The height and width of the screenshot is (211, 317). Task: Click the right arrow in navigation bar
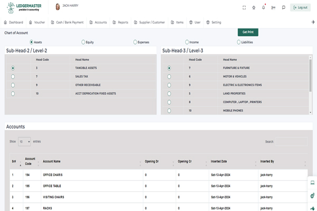click(313, 22)
